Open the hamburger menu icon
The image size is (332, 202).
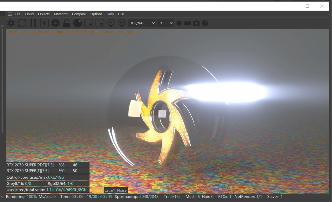[10, 14]
